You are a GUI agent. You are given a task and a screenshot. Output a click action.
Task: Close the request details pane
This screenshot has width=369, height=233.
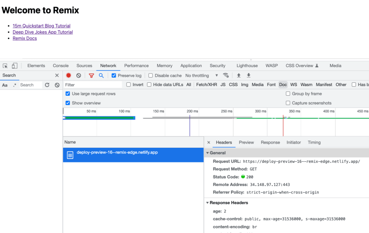point(208,143)
